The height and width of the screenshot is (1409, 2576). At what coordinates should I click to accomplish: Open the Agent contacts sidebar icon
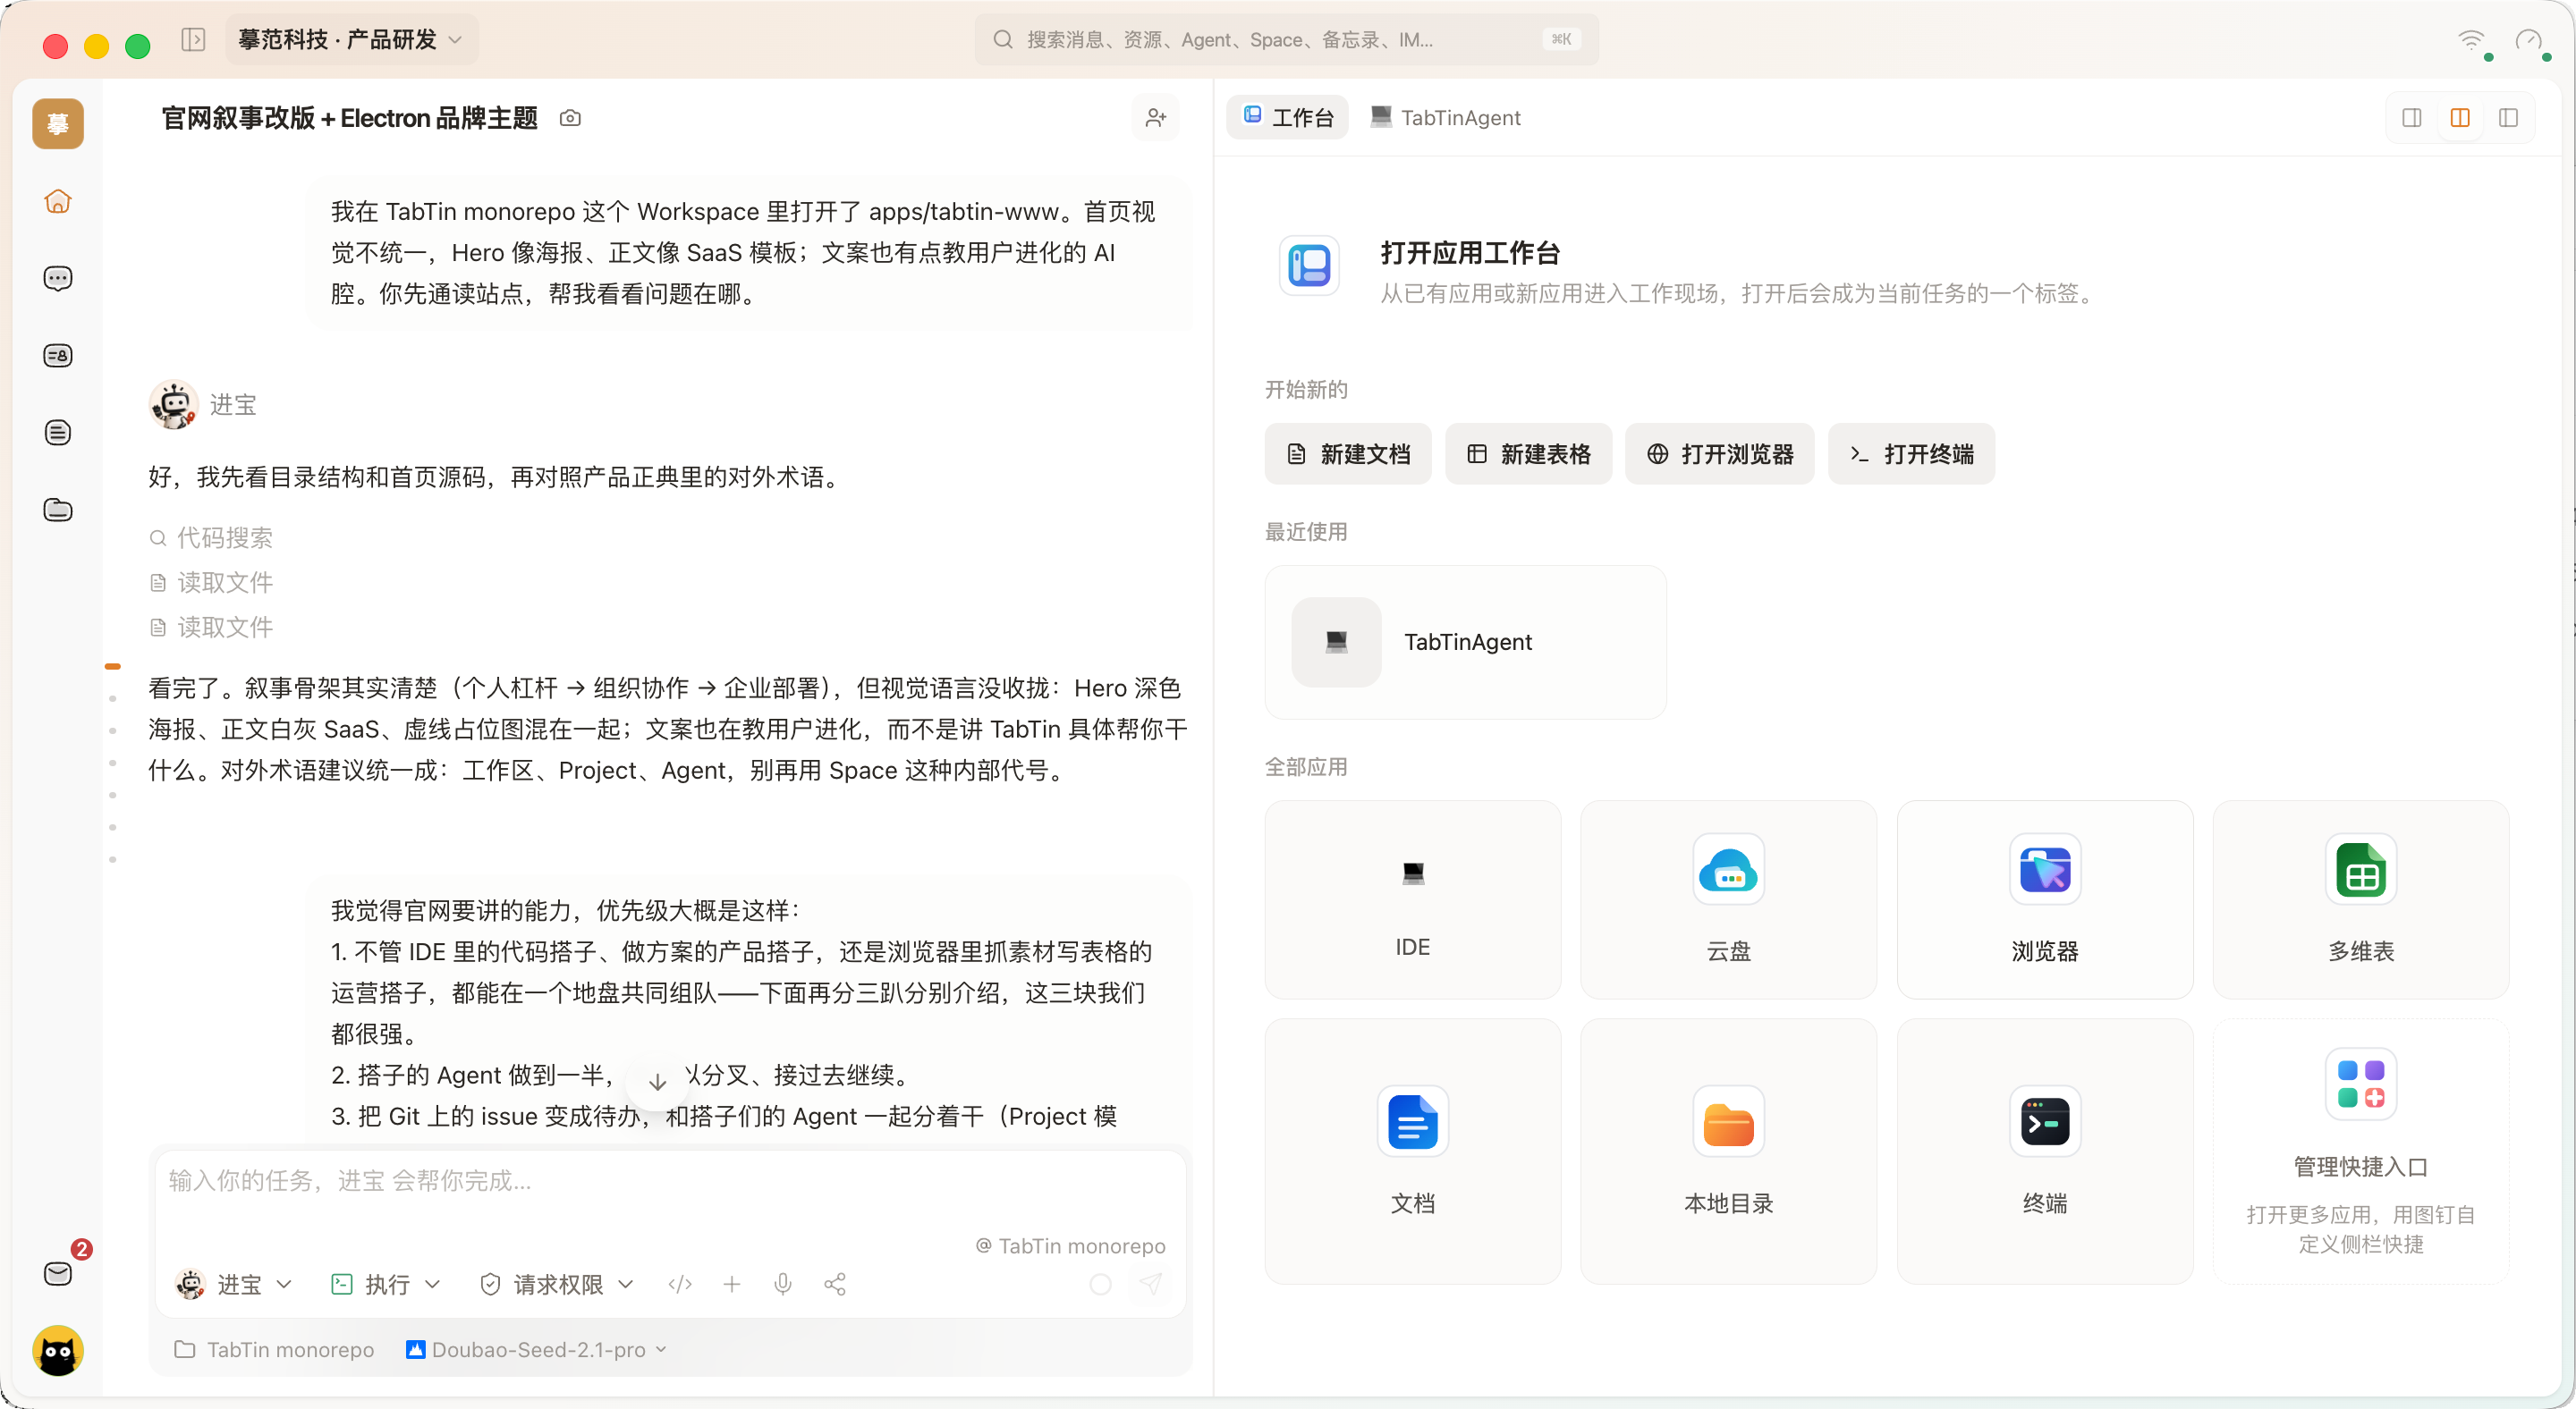(x=58, y=356)
